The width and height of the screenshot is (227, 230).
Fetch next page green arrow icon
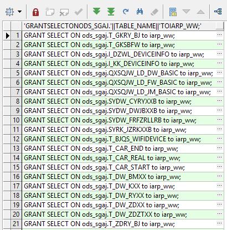97,12
